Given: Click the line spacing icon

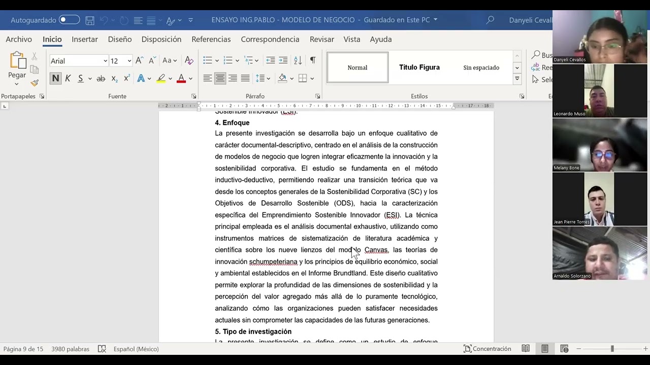Looking at the screenshot, I should [260, 78].
